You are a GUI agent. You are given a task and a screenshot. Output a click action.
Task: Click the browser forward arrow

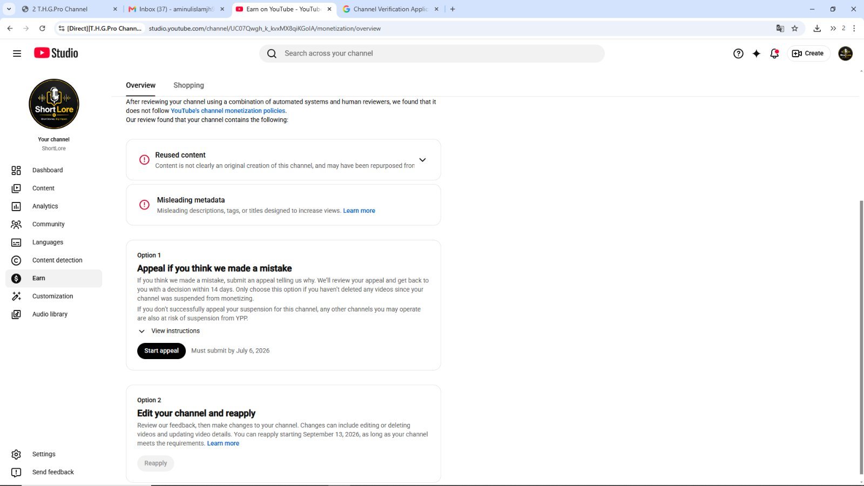[x=26, y=29]
